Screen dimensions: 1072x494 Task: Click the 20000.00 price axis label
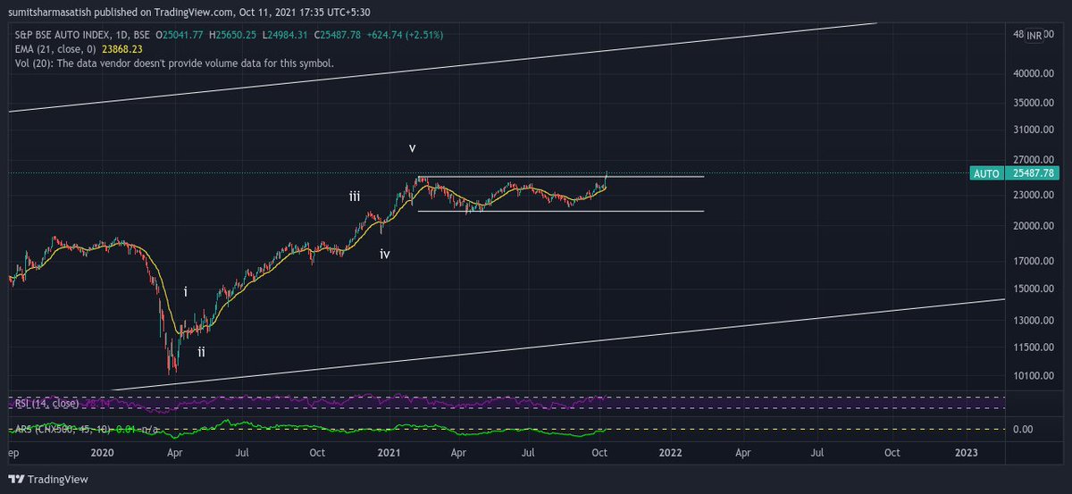pos(1034,226)
